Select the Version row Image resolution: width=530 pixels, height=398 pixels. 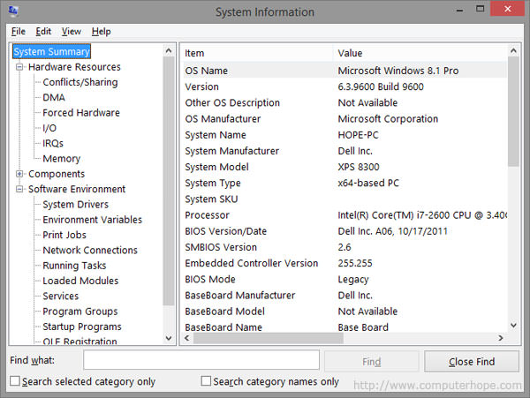(344, 86)
